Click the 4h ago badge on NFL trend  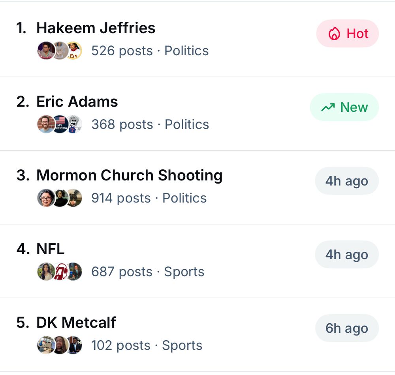pyautogui.click(x=347, y=254)
